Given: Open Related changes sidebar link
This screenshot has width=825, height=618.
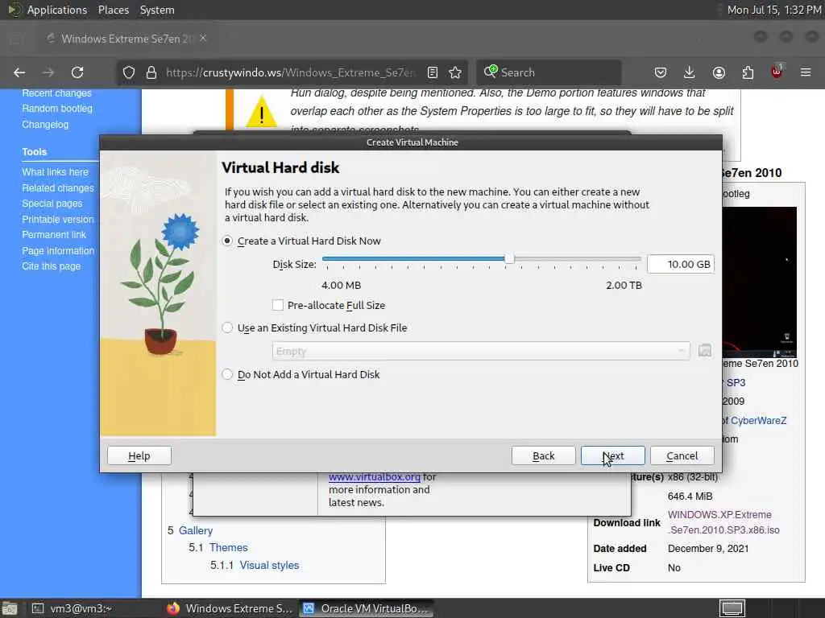Looking at the screenshot, I should (58, 187).
